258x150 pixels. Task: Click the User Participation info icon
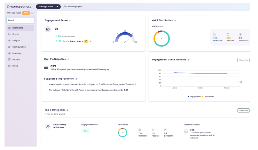pyautogui.click(x=68, y=59)
